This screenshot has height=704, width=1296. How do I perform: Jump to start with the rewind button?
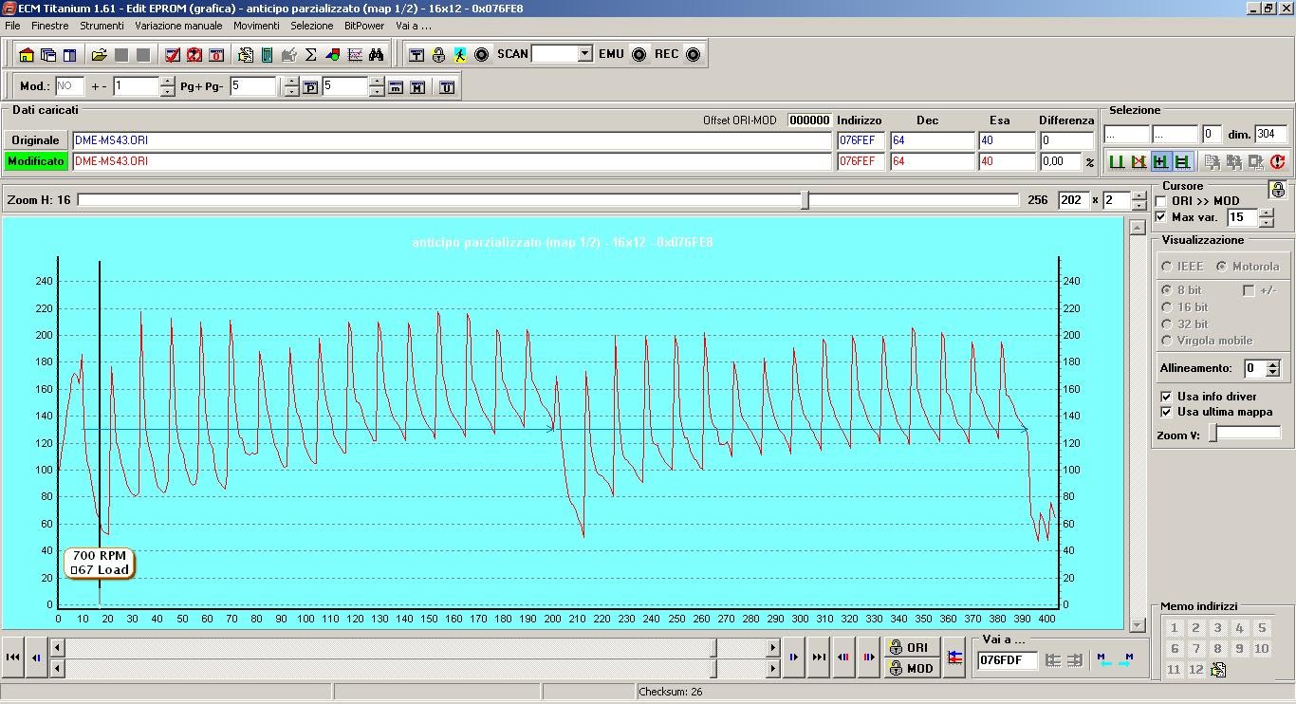tap(13, 657)
